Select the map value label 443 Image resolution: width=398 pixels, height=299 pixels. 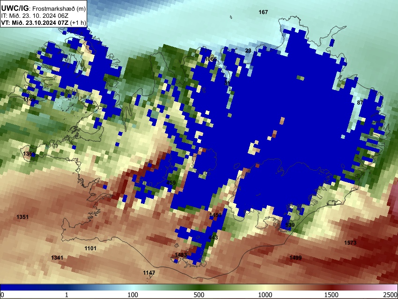click(x=213, y=238)
